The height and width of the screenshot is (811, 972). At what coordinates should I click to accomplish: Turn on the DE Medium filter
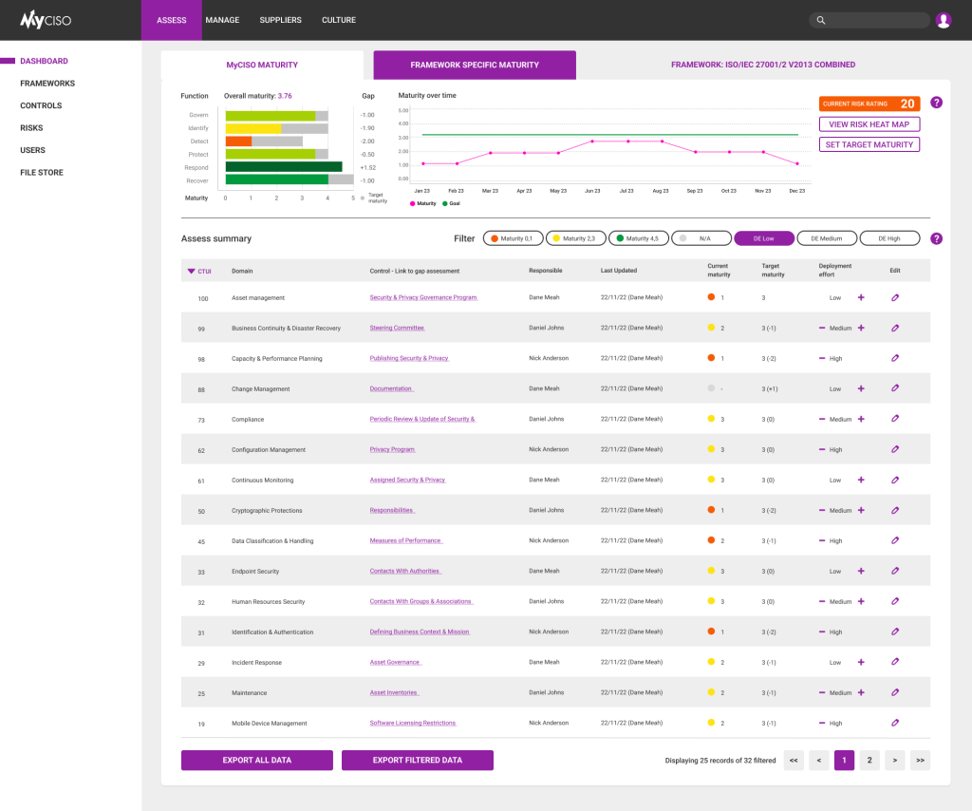click(x=827, y=238)
